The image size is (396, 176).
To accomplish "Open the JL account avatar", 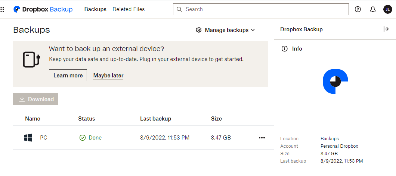I will click(x=388, y=9).
